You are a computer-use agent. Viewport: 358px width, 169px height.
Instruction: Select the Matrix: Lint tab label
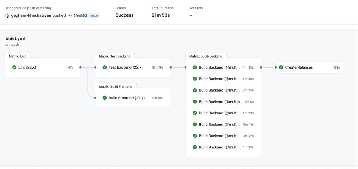17,56
